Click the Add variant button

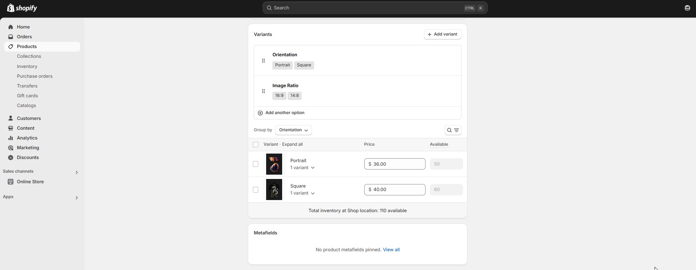(x=442, y=34)
